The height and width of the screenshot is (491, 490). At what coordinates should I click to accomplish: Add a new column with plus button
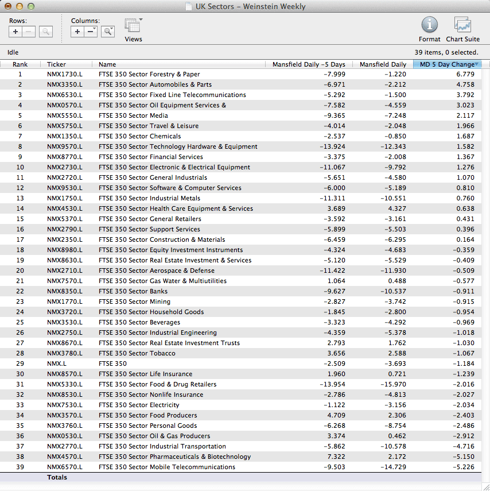click(78, 32)
